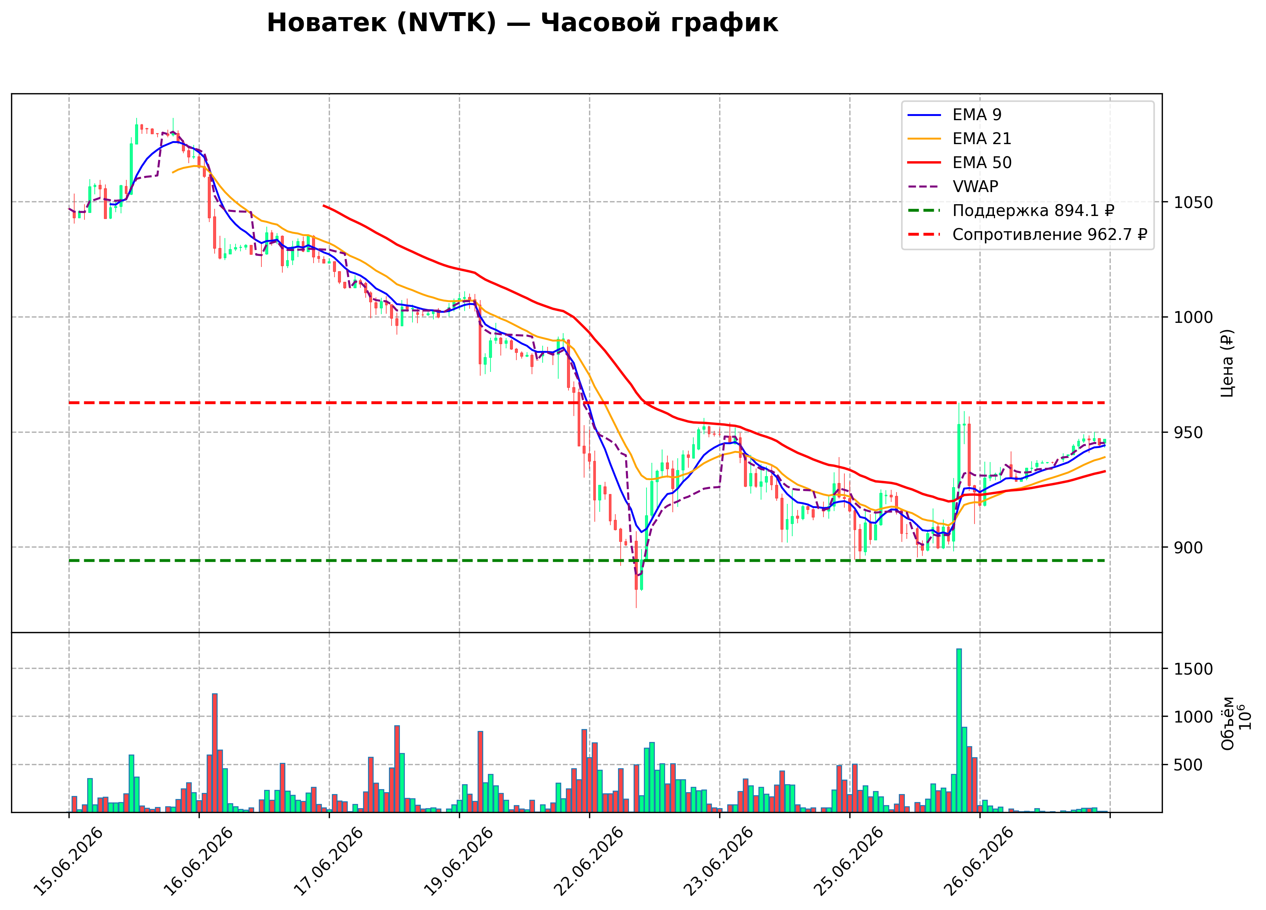
Task: Click the price axis tick "900"
Action: [x=1188, y=548]
